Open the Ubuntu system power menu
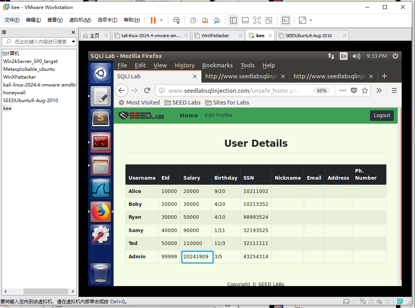Viewport: 415px width, 308px height. 395,56
